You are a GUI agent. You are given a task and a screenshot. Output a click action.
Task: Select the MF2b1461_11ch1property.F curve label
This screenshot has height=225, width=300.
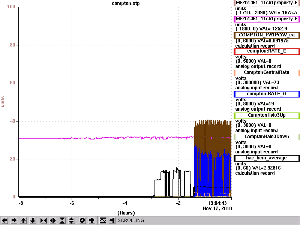click(x=267, y=3)
